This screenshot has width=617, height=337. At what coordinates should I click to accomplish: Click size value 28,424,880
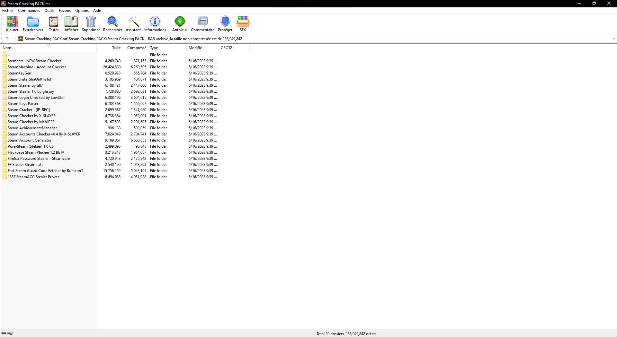[x=112, y=67]
